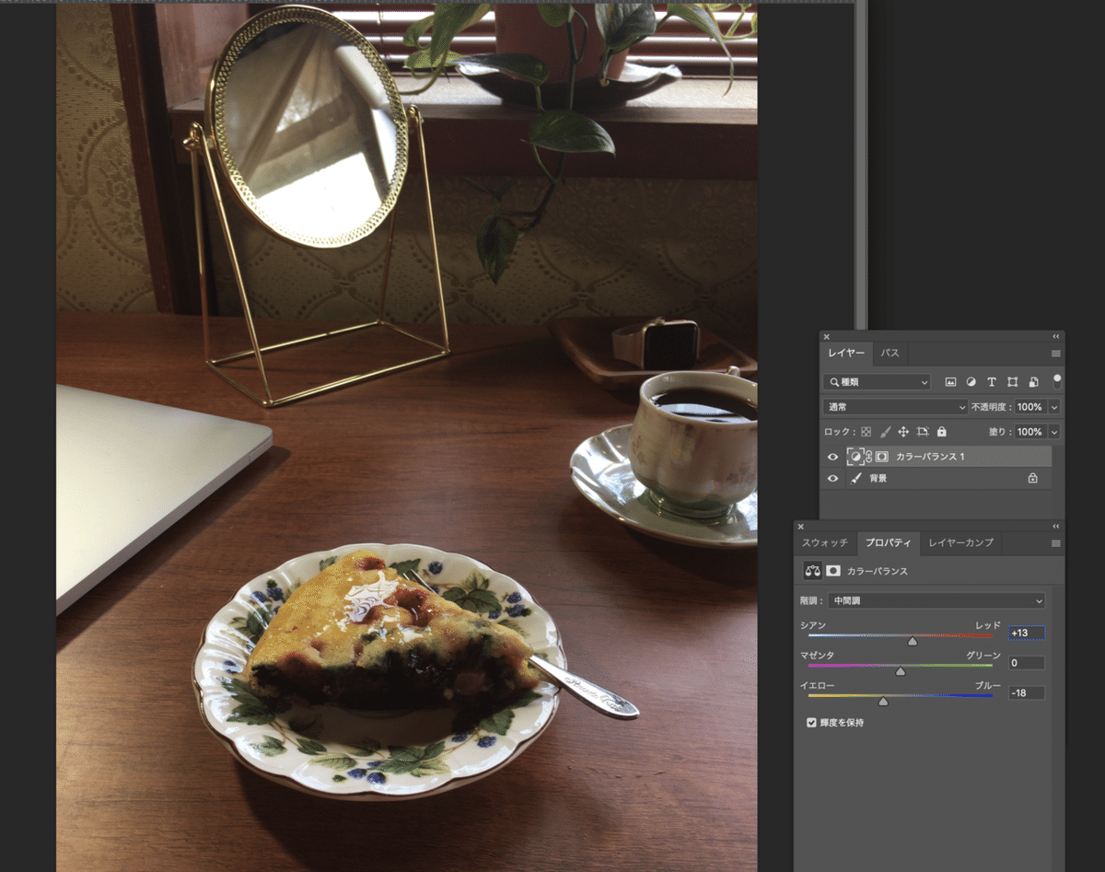Uncheck 輝度を保持 checkbox

pos(811,723)
